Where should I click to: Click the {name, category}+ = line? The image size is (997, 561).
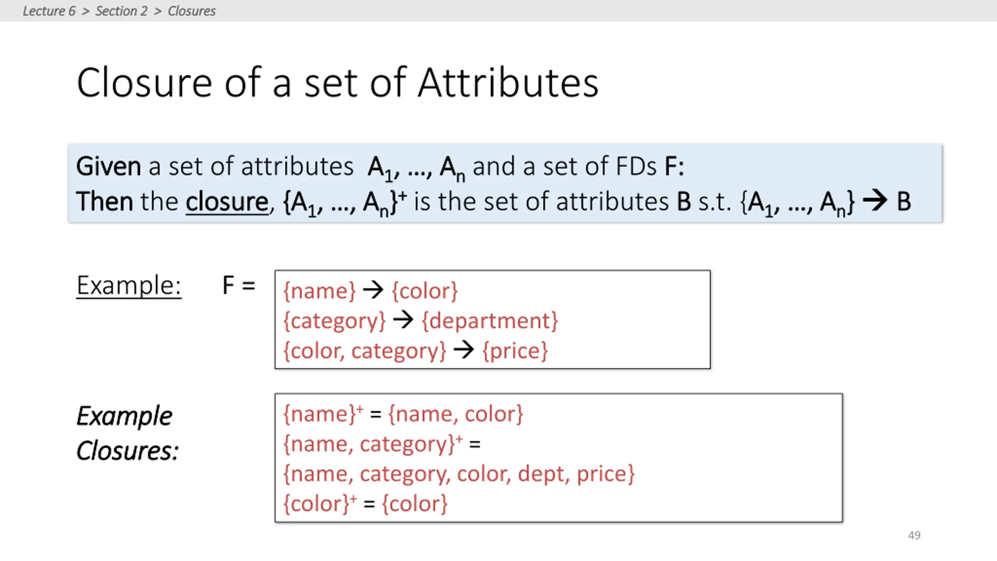[x=382, y=444]
